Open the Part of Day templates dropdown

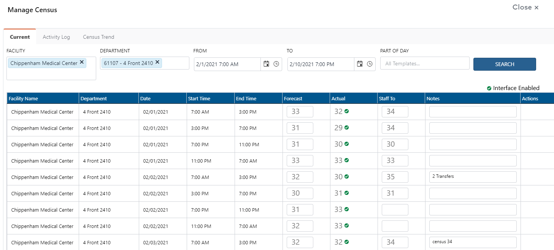tap(424, 63)
